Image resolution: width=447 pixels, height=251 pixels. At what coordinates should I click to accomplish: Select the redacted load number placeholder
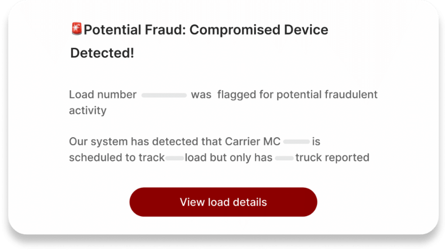click(164, 95)
